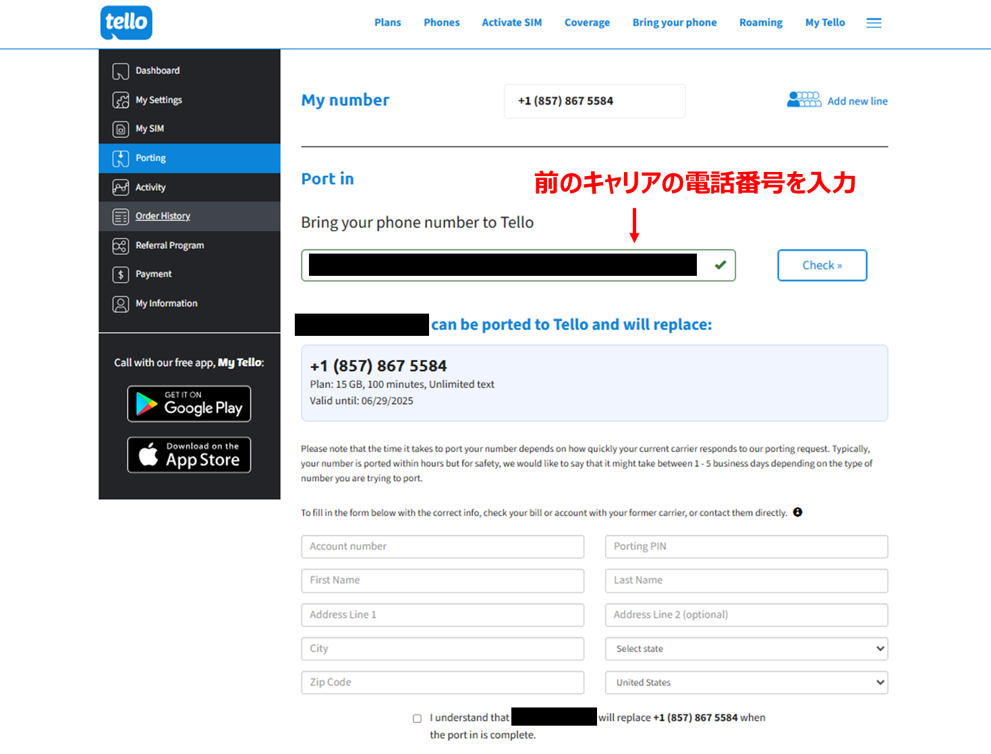Open the Select state dropdown

pos(746,649)
